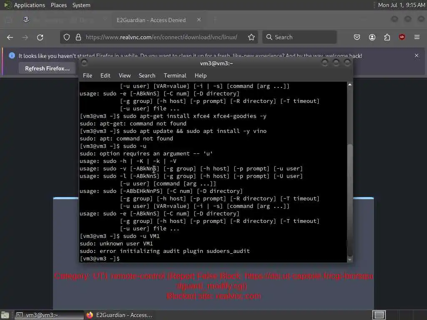Bookmark this page with the star
The image size is (427, 320).
click(251, 37)
